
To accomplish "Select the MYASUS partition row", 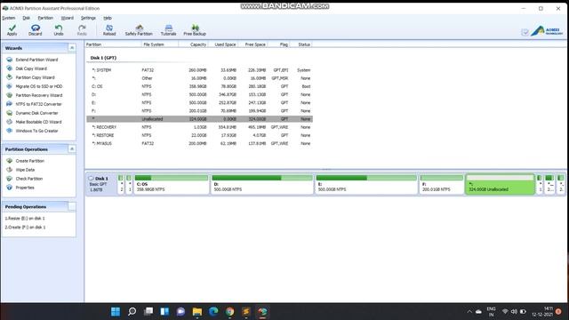I will (x=199, y=143).
